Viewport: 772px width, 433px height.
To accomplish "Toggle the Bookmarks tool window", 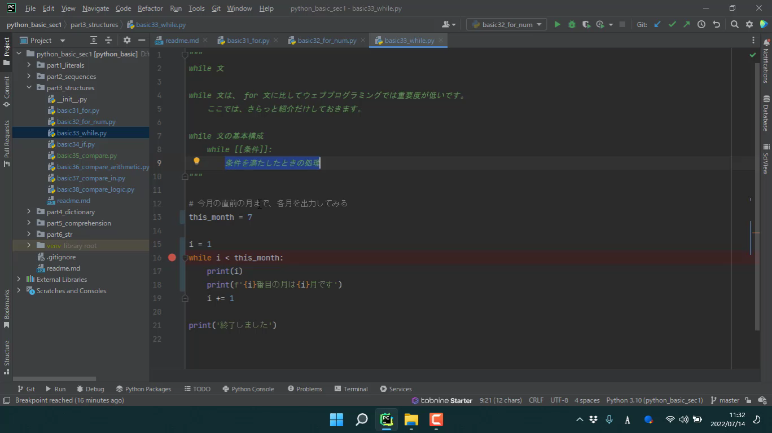I will [7, 308].
